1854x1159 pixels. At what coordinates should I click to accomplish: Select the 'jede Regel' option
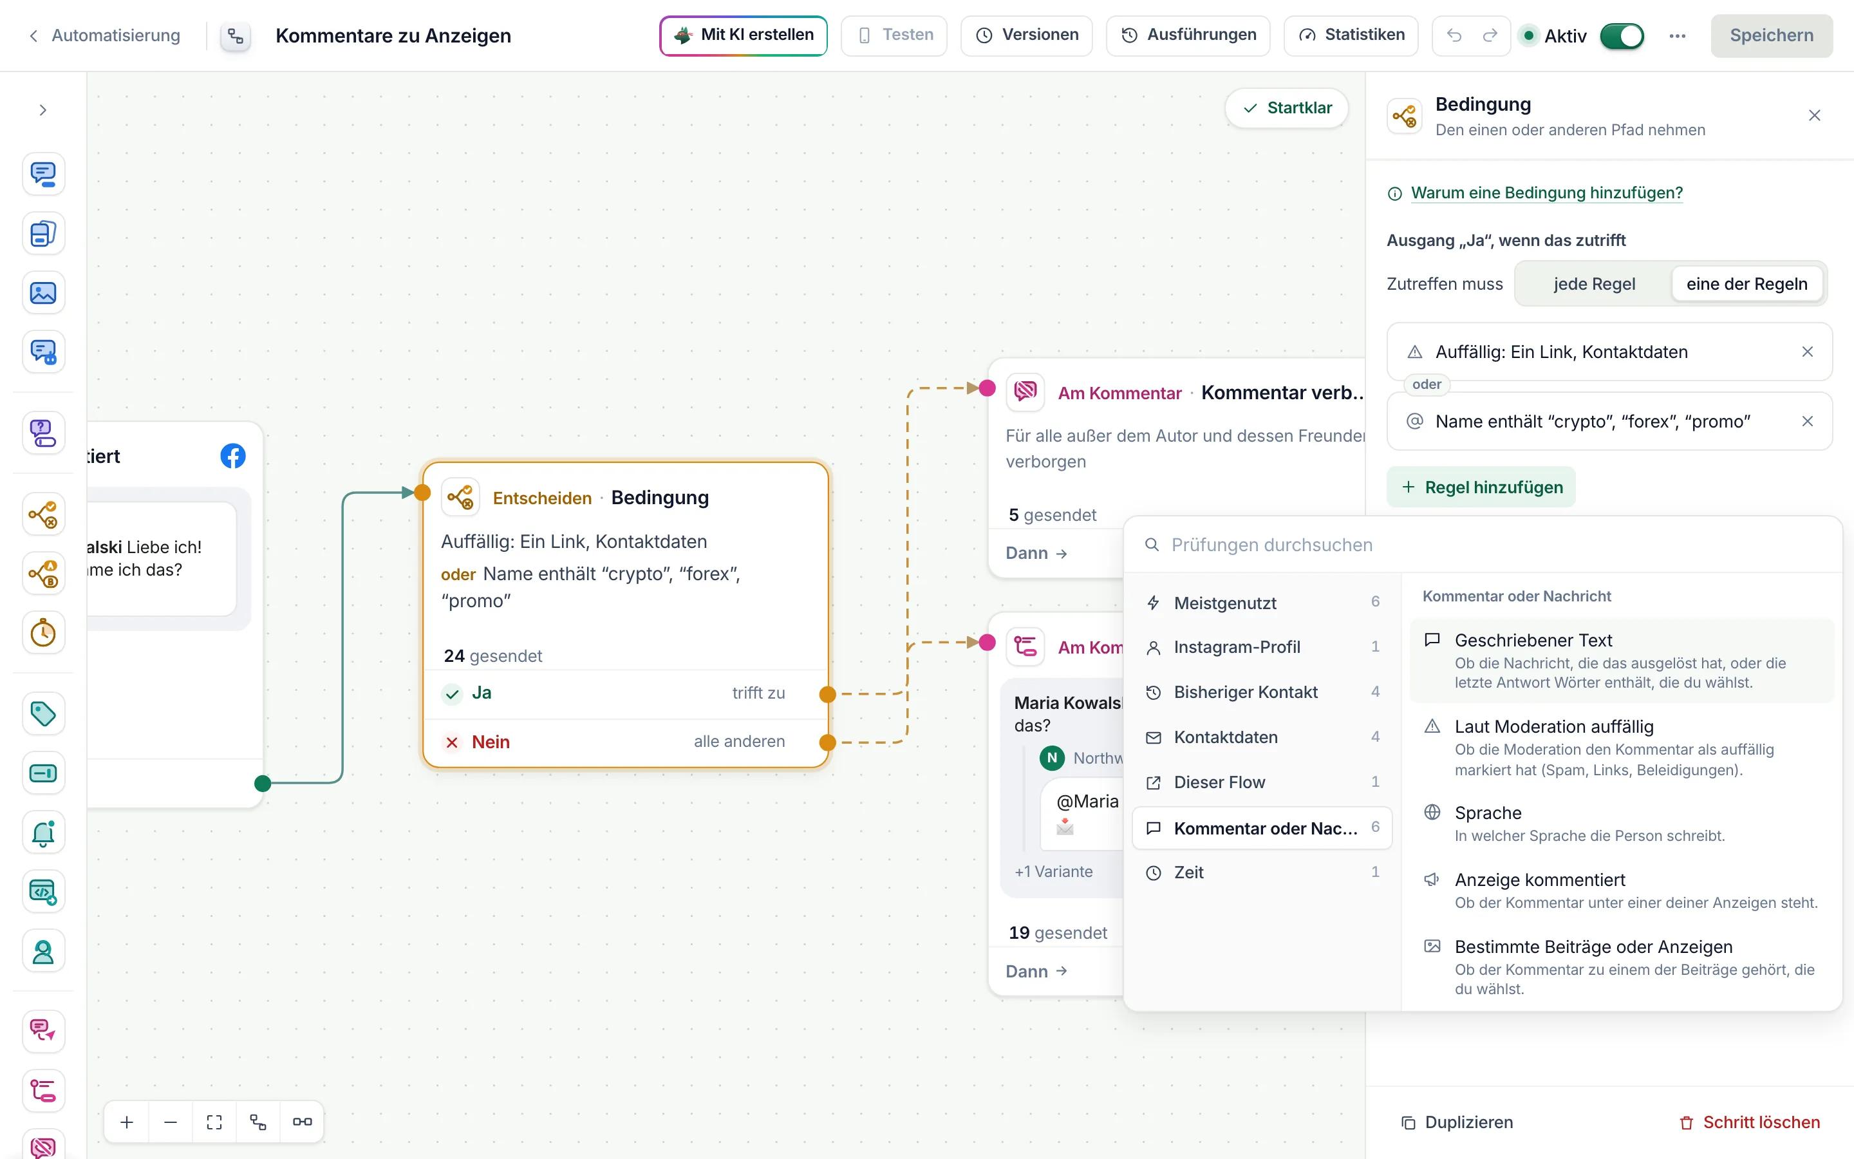[x=1593, y=283]
